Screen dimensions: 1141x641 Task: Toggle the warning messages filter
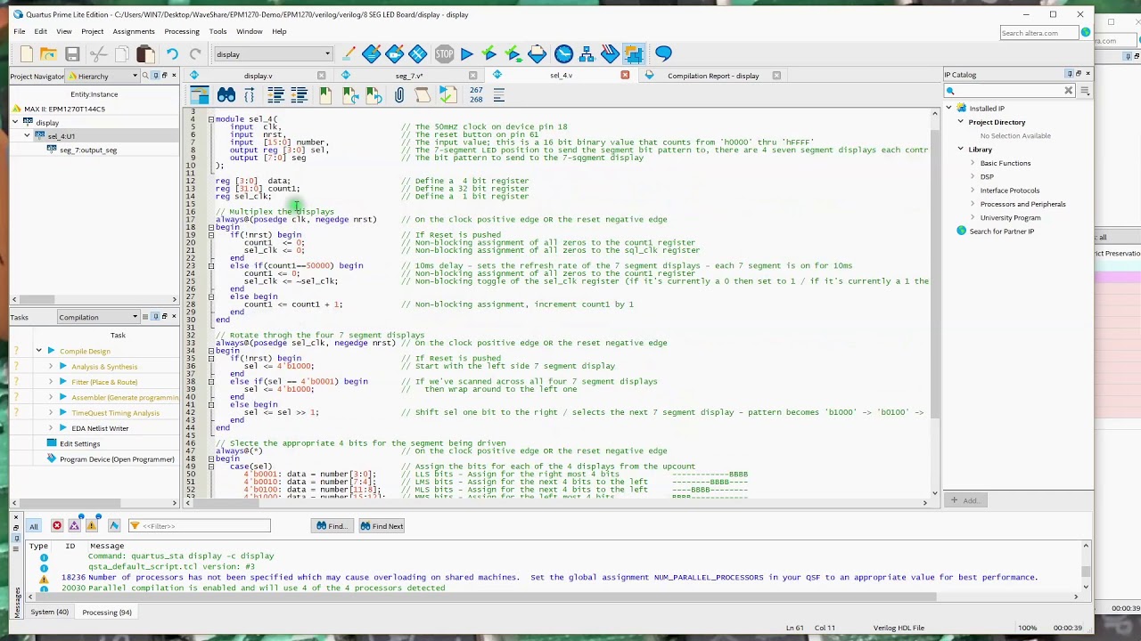[92, 526]
